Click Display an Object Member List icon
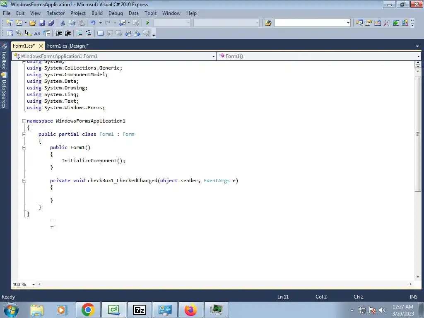 [10, 33]
